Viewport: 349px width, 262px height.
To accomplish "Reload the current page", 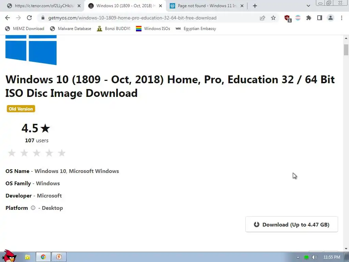I will click(x=29, y=18).
